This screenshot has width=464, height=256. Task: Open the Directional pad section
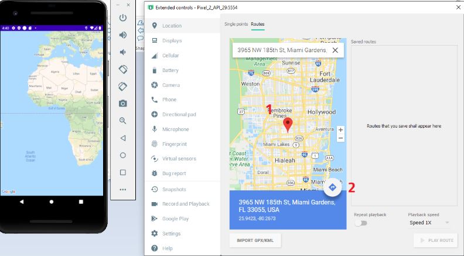click(182, 114)
